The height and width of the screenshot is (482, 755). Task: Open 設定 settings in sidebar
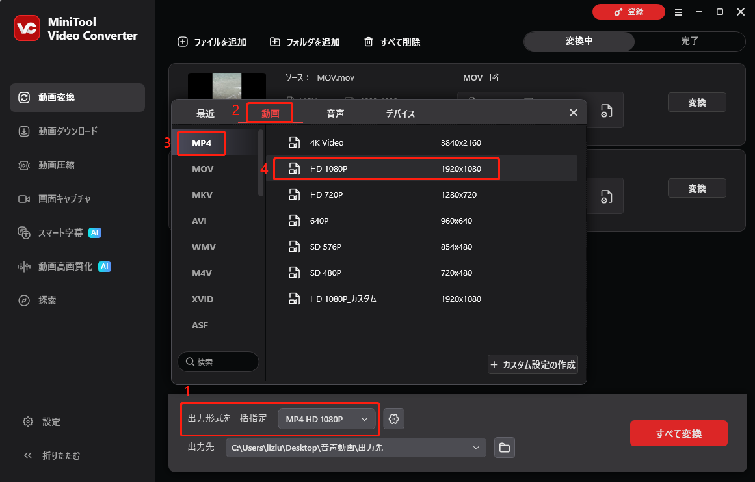click(42, 422)
